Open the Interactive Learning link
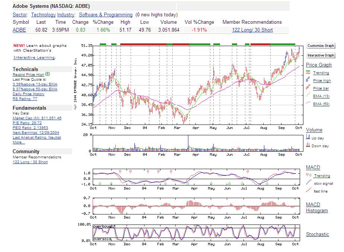Screen dimensions: 344x252 [x=34, y=57]
